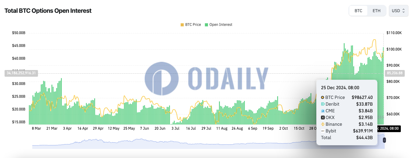Click the $3.14B Binance value
Image resolution: width=413 pixels, height=158 pixels.
pos(366,124)
